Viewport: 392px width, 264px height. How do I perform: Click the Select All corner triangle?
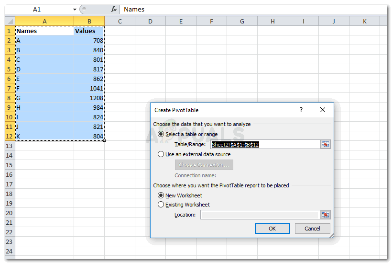tap(10, 21)
